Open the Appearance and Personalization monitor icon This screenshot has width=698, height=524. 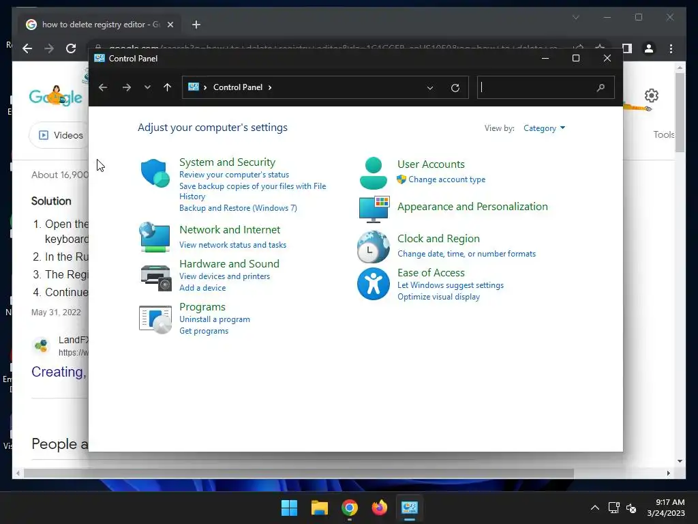pos(374,209)
